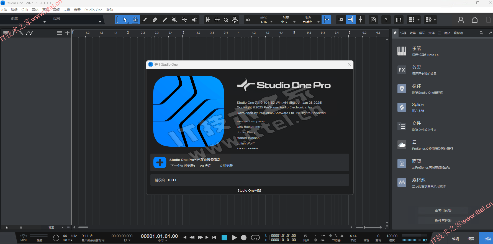This screenshot has height=244, width=493.
Task: Click the Play transport button
Action: [x=234, y=238]
